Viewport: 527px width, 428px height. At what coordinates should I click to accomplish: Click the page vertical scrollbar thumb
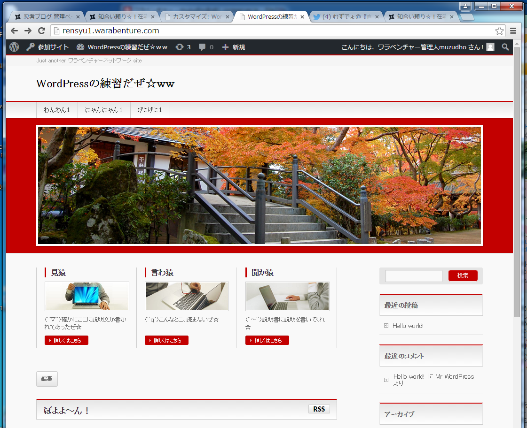point(517,183)
